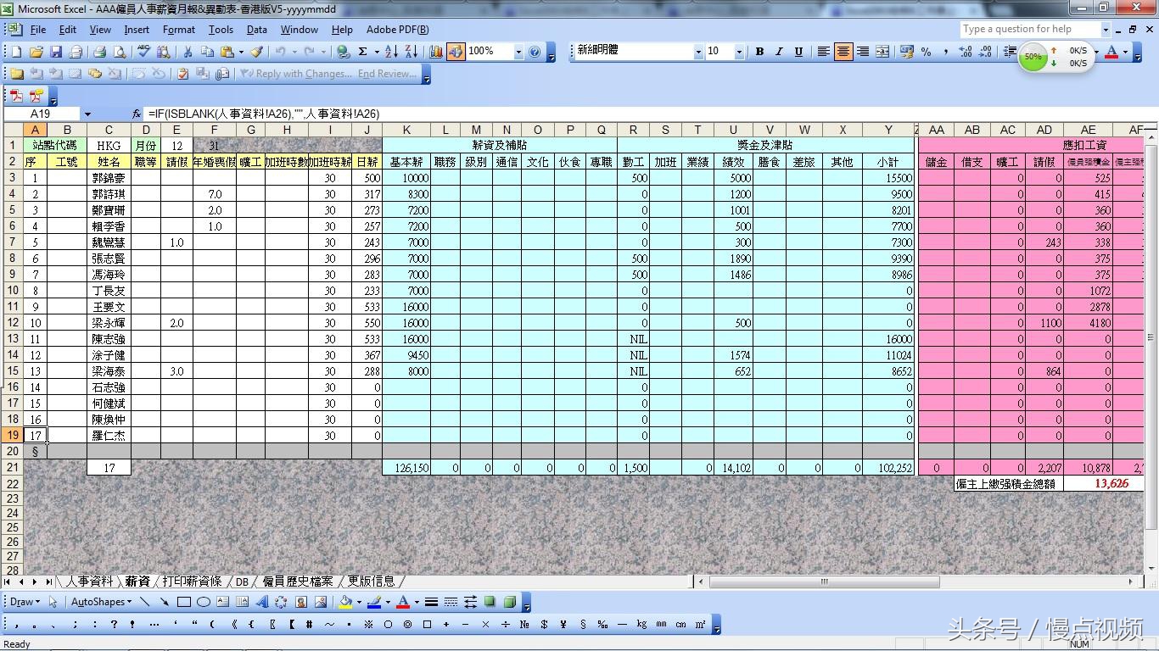Screen dimensions: 1159x651
Task: Toggle Align Right alignment
Action: [862, 52]
